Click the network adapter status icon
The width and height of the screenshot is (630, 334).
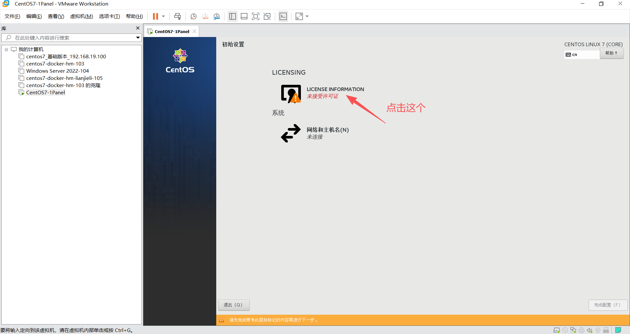coord(573,330)
